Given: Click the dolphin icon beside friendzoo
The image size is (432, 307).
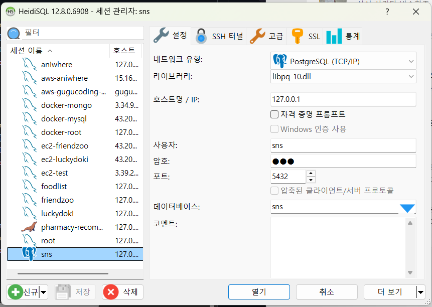Looking at the screenshot, I should 29,200.
